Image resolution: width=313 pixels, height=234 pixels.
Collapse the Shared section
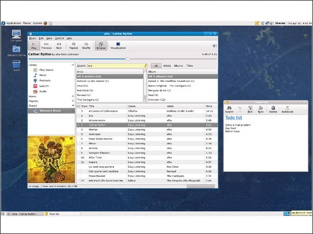pos(73,105)
